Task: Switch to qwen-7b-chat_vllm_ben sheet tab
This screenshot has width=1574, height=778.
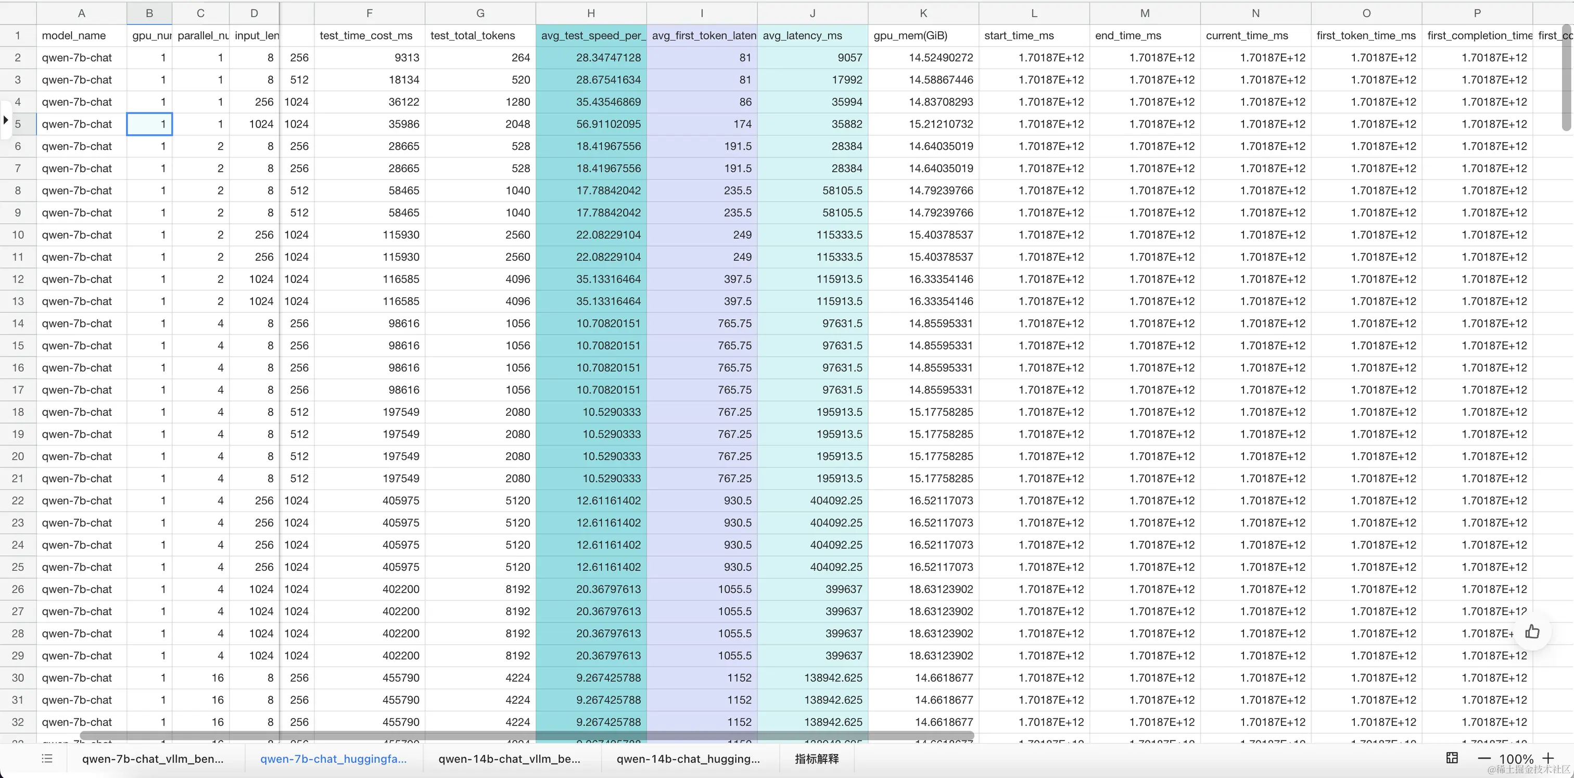Action: coord(153,758)
